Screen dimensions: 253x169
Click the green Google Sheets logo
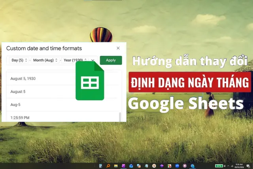[90, 81]
